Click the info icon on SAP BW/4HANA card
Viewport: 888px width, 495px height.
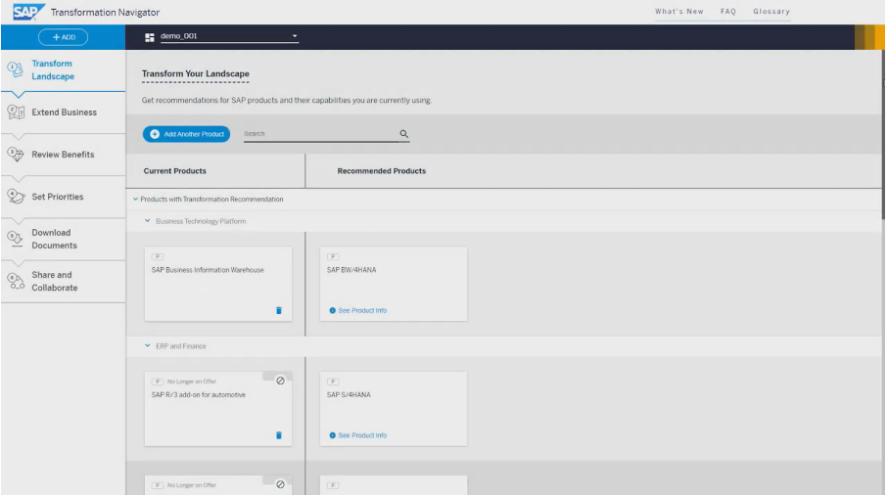tap(333, 311)
